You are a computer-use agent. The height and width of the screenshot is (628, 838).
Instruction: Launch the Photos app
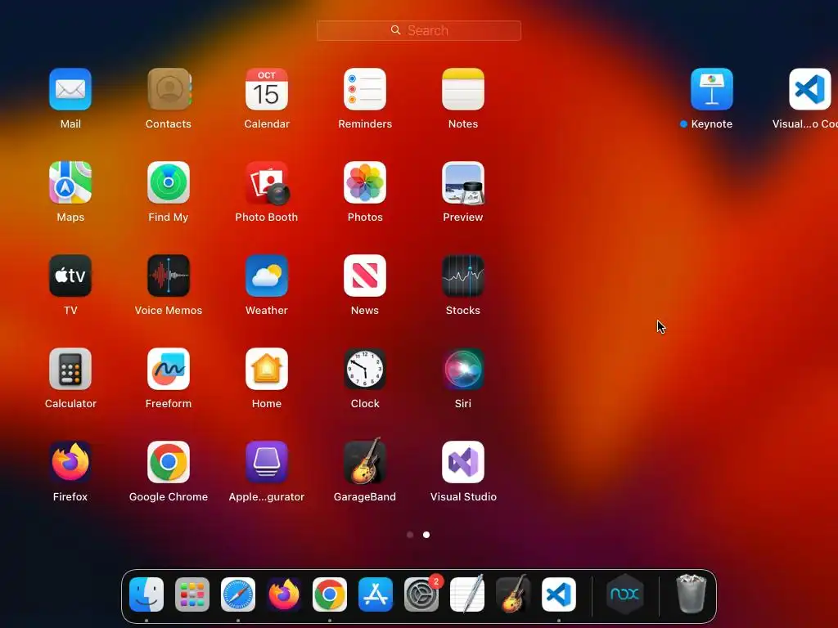pos(365,182)
